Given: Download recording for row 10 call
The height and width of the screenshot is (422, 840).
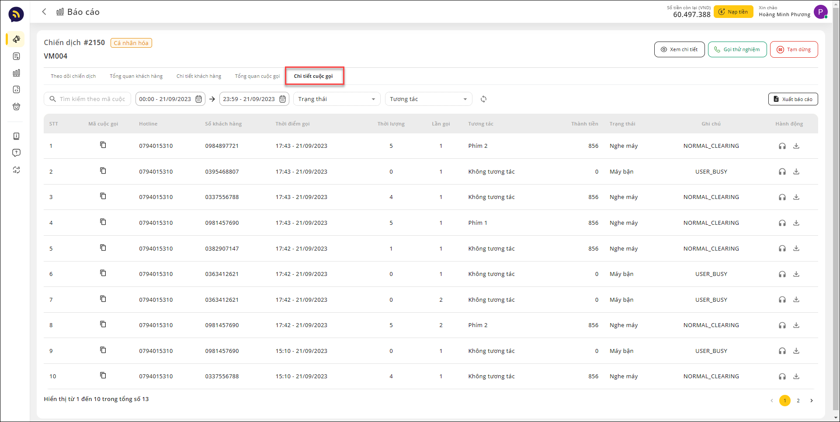Looking at the screenshot, I should (796, 376).
